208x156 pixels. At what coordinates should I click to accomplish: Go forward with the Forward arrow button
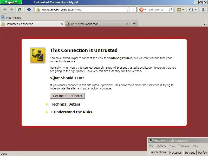point(12,10)
